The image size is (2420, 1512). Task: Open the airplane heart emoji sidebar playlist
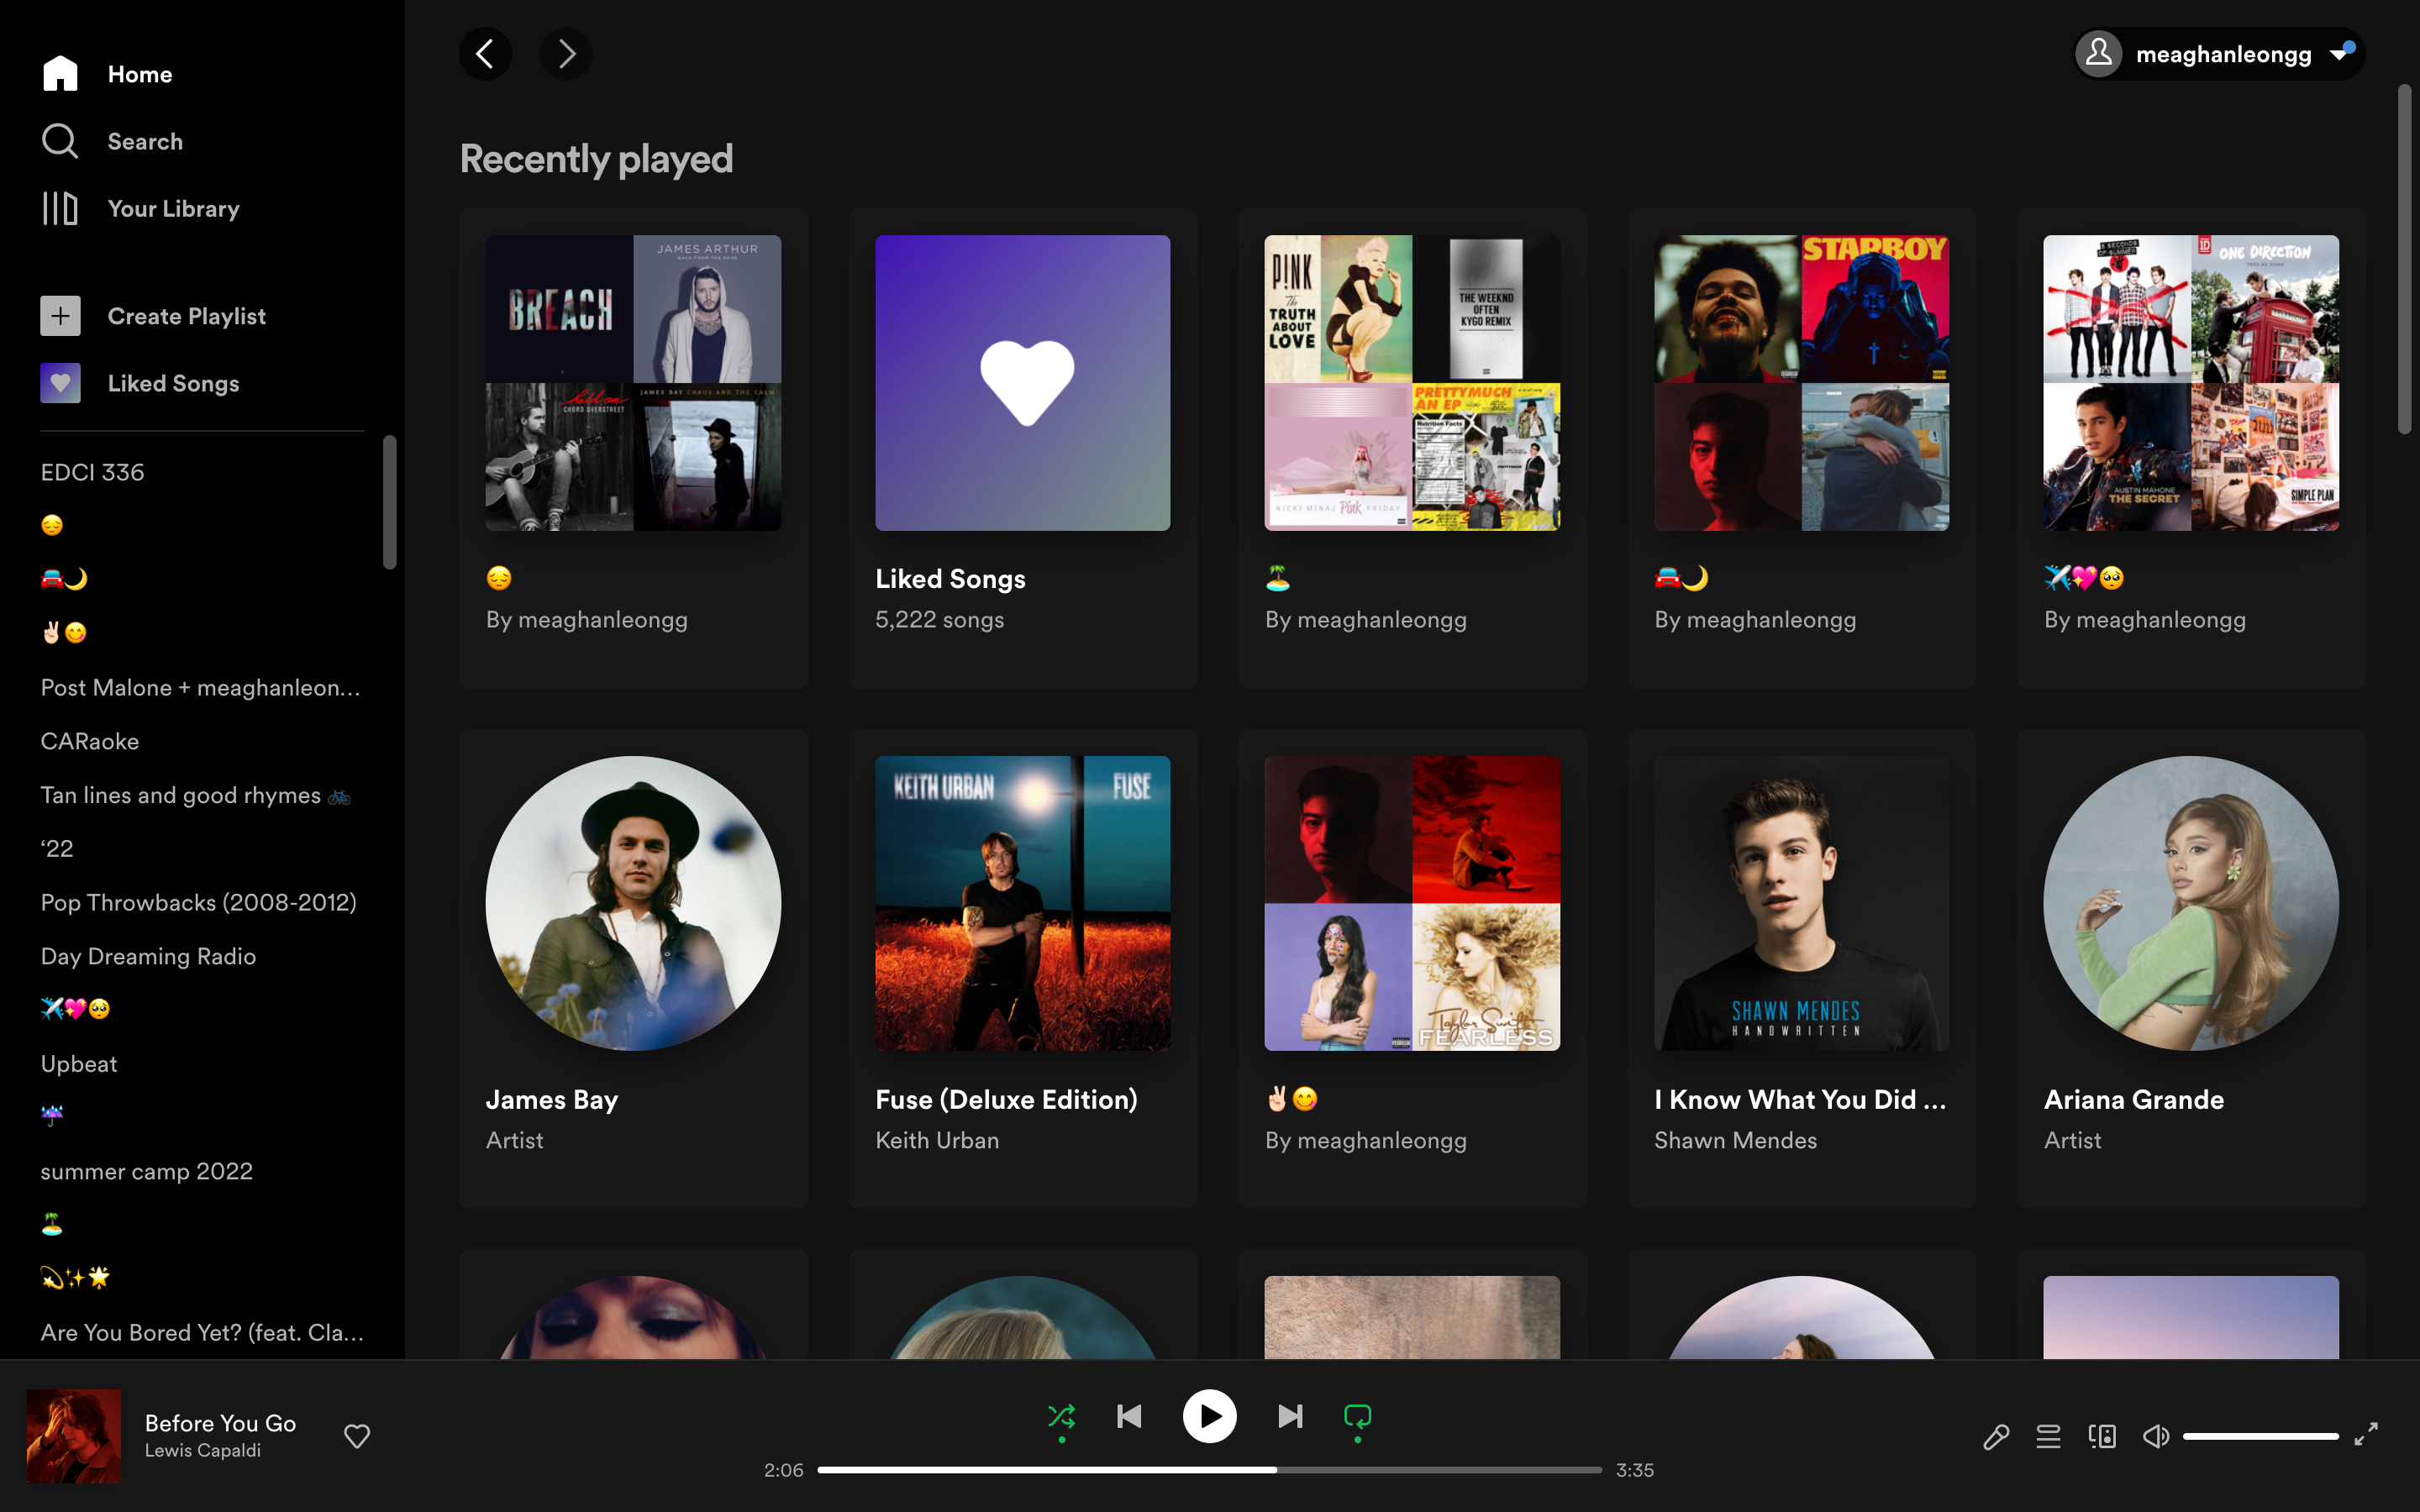(x=75, y=1009)
